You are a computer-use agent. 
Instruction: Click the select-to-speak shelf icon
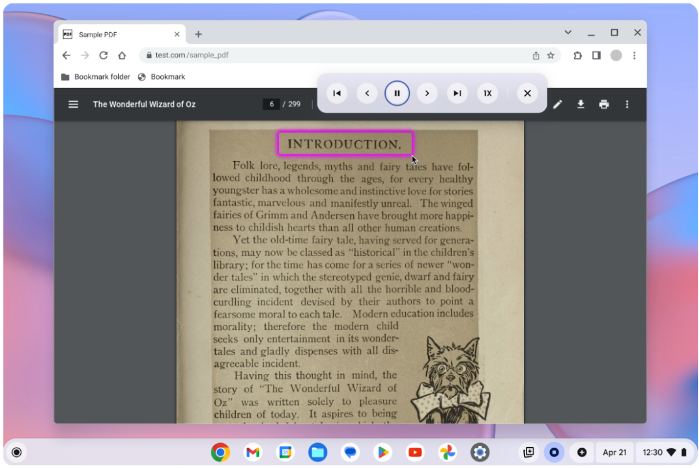tap(554, 452)
